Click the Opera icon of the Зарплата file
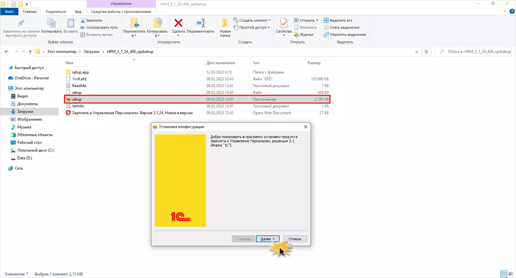 pyautogui.click(x=68, y=113)
